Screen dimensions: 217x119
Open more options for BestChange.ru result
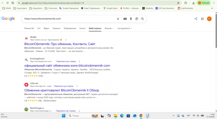tap(79, 111)
